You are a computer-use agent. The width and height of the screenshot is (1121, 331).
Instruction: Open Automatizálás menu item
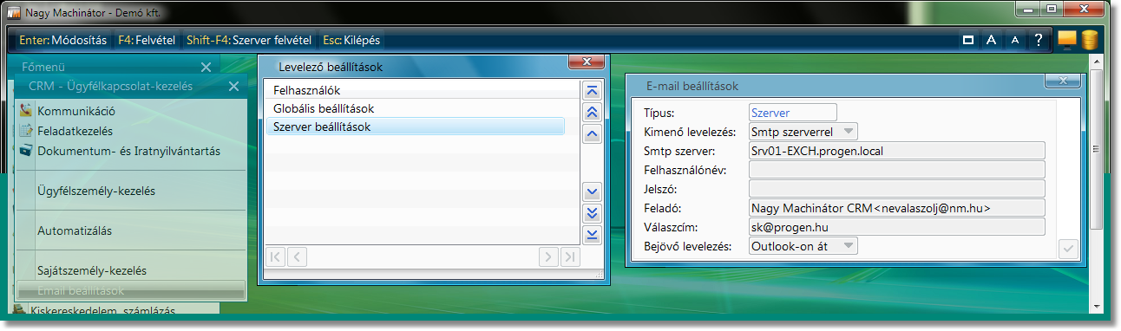pyautogui.click(x=75, y=230)
